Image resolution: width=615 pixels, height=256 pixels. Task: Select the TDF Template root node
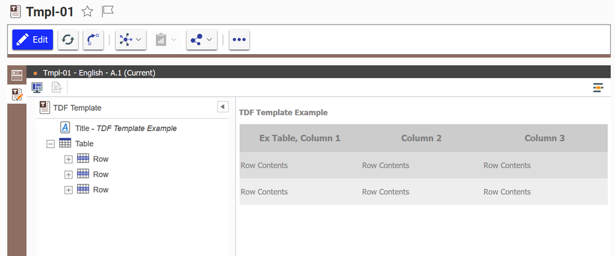pos(77,108)
